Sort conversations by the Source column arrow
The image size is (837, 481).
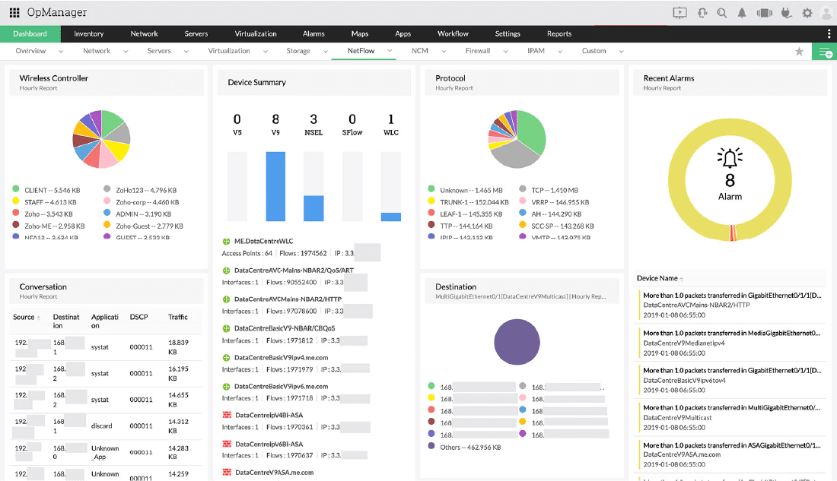click(39, 318)
